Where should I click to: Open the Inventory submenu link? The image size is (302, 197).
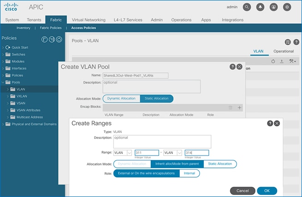point(24,28)
